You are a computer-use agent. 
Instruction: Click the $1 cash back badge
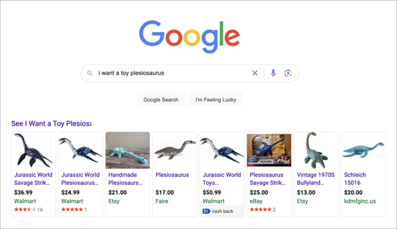coord(218,212)
